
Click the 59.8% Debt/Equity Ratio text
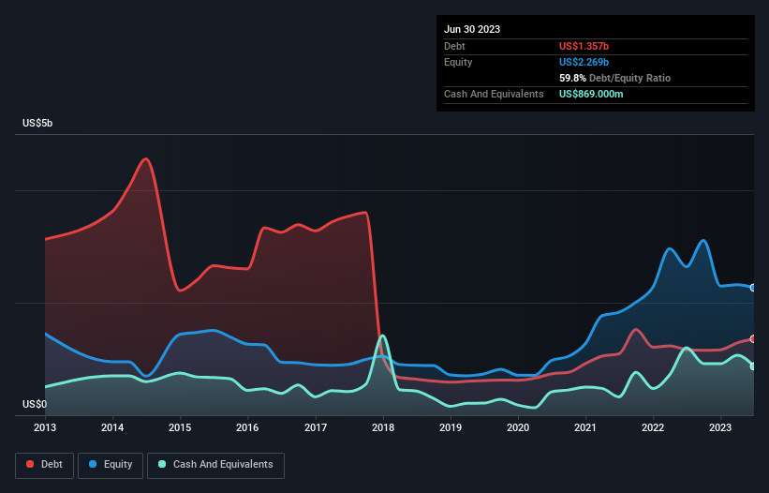(x=614, y=78)
